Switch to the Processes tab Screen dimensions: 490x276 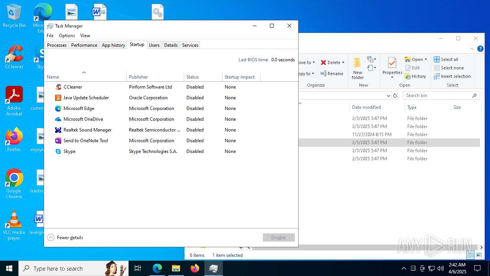click(57, 45)
